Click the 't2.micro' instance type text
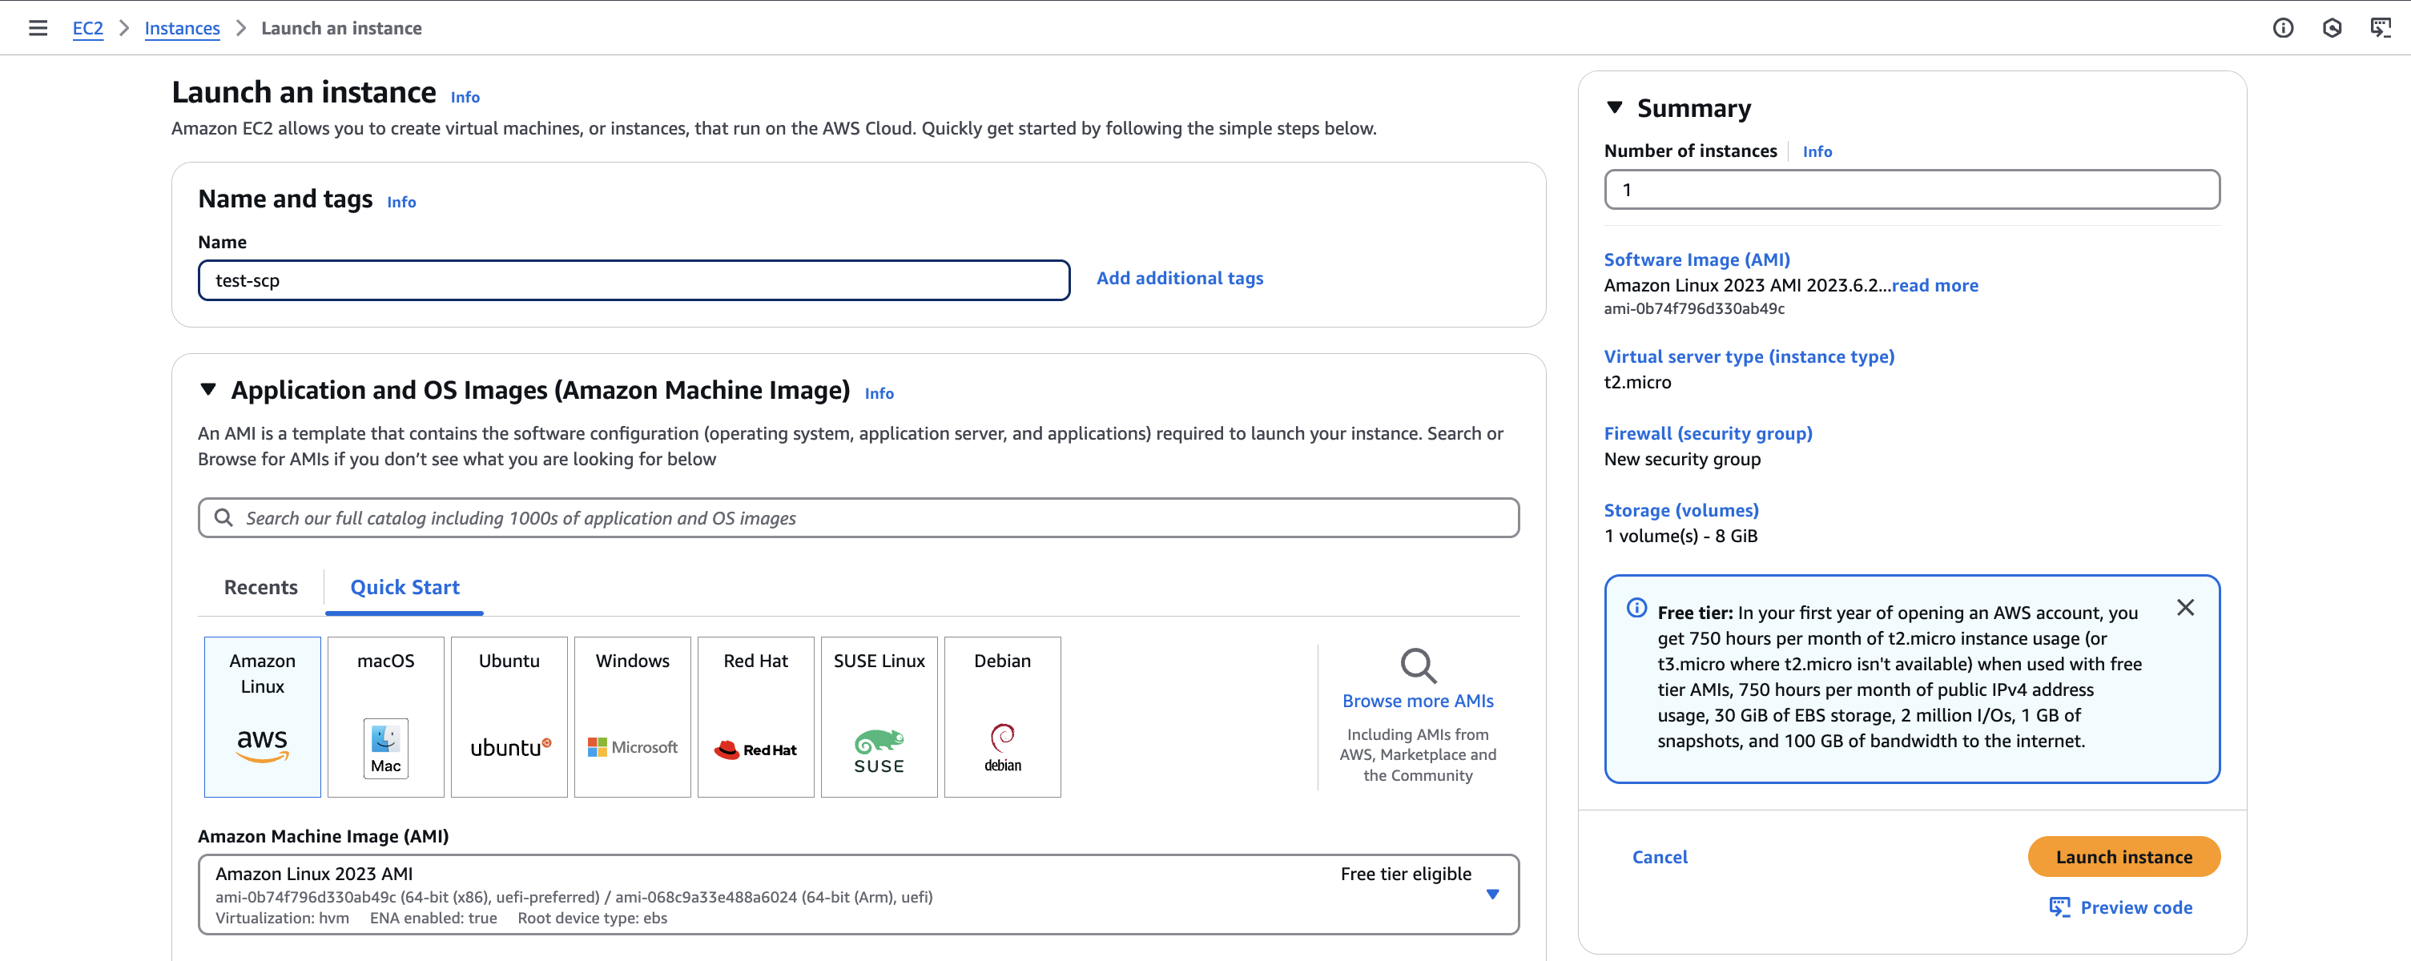 (x=1637, y=383)
